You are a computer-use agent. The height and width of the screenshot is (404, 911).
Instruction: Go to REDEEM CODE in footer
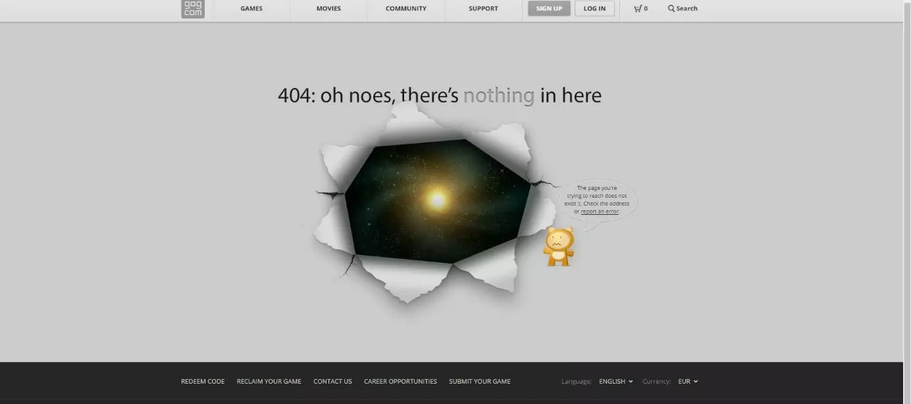click(x=203, y=381)
